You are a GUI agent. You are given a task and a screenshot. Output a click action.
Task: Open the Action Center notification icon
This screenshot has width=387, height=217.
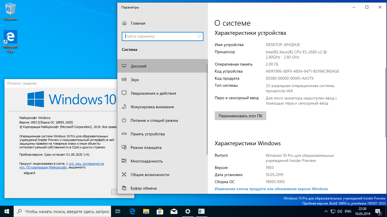click(x=378, y=211)
